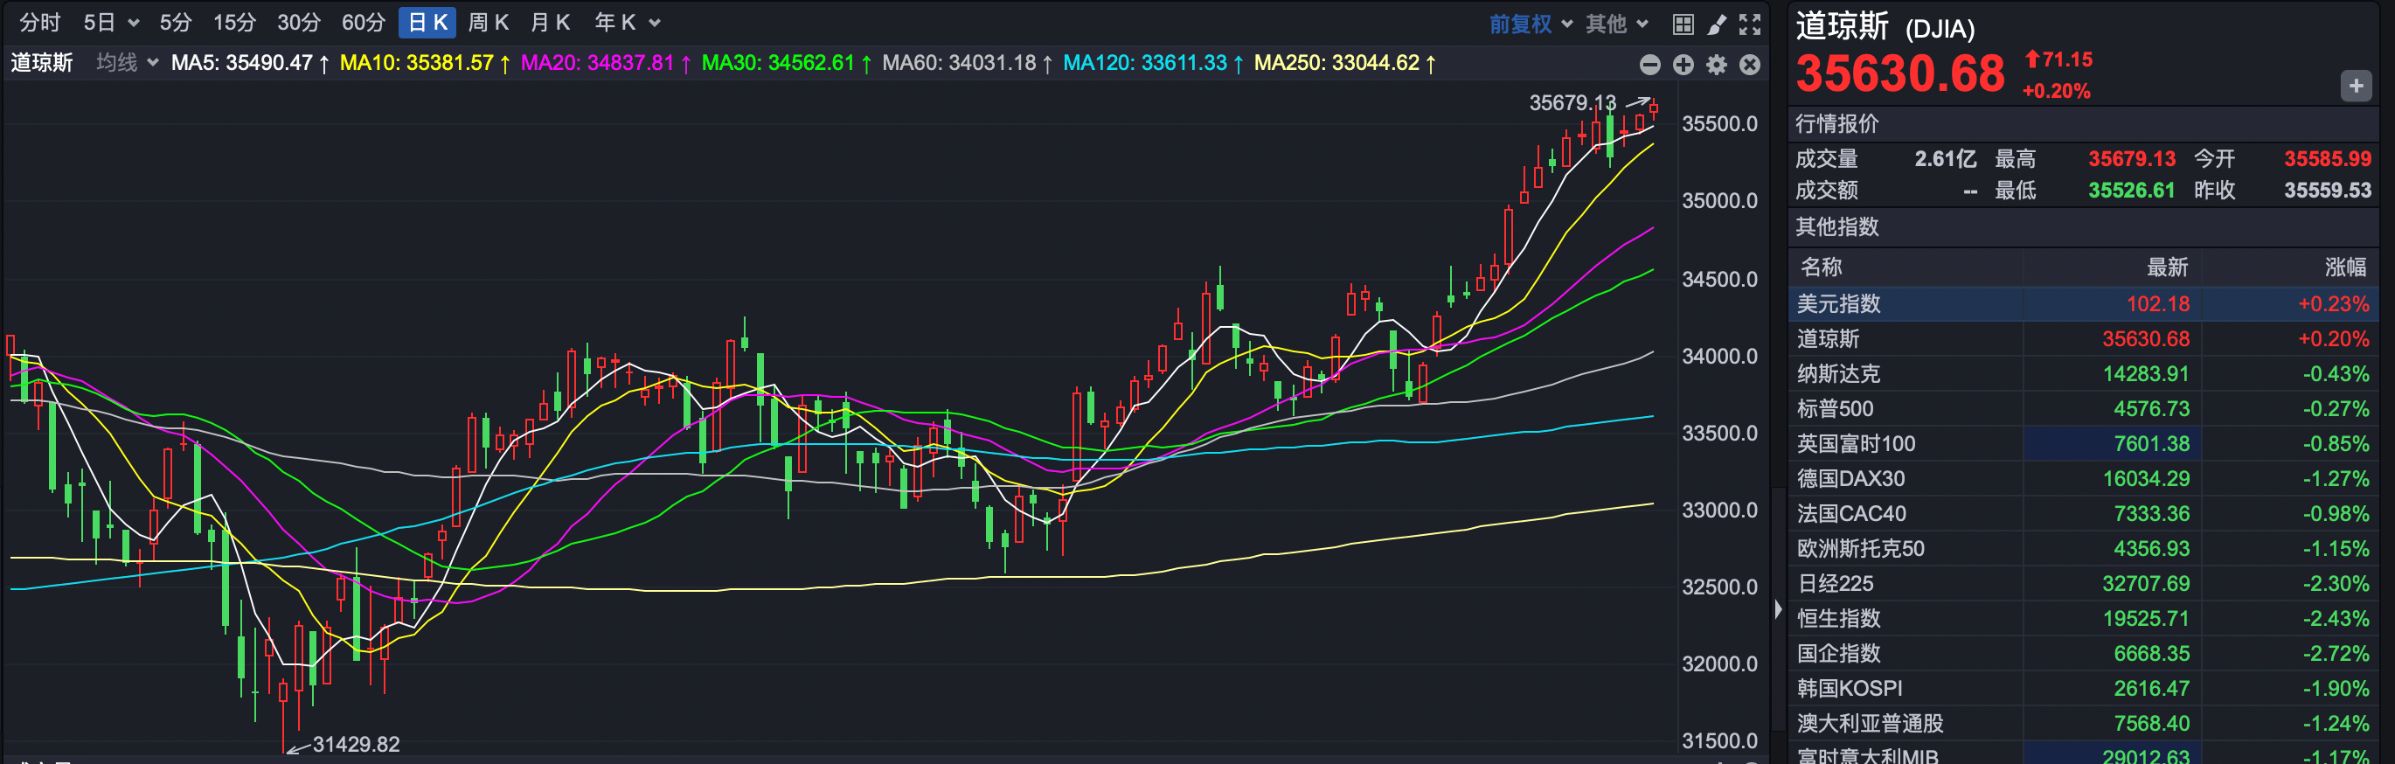This screenshot has width=2395, height=764.
Task: Select the drawing brush tool
Action: click(1717, 24)
